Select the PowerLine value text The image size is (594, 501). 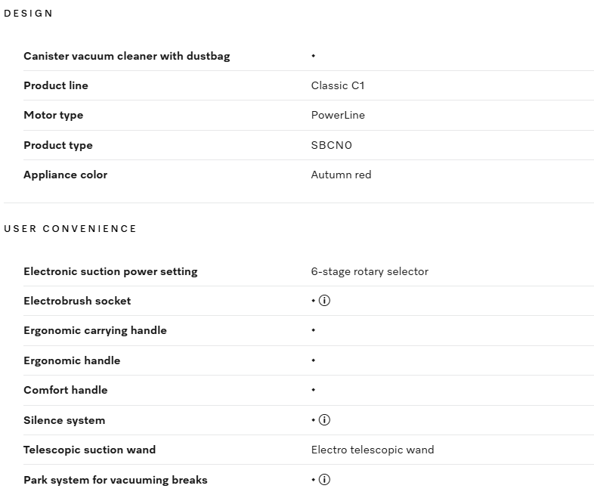point(338,115)
